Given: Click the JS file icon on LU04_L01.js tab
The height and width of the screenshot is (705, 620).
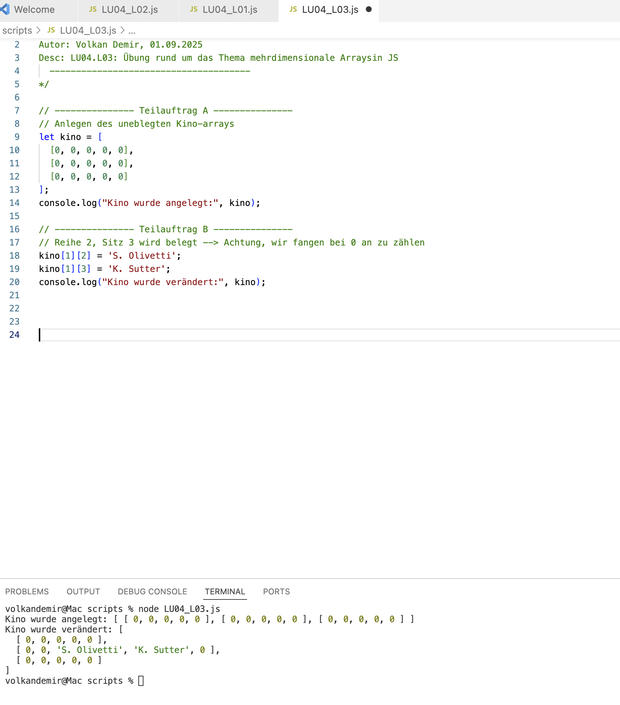Looking at the screenshot, I should 194,9.
